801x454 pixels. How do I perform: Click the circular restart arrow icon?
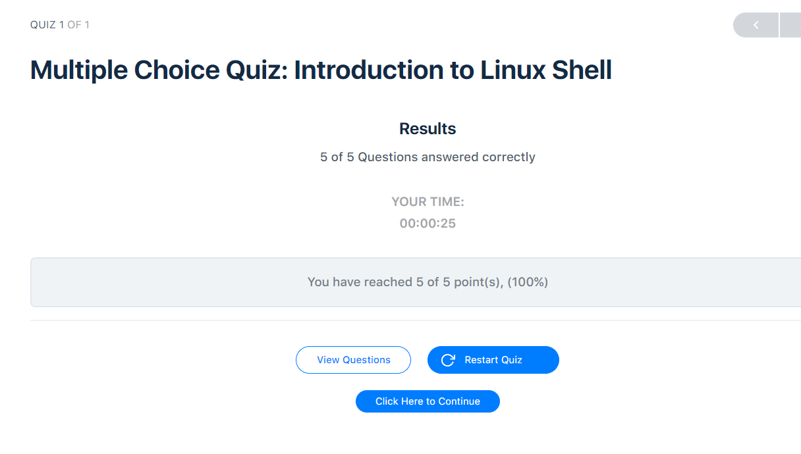click(x=448, y=360)
